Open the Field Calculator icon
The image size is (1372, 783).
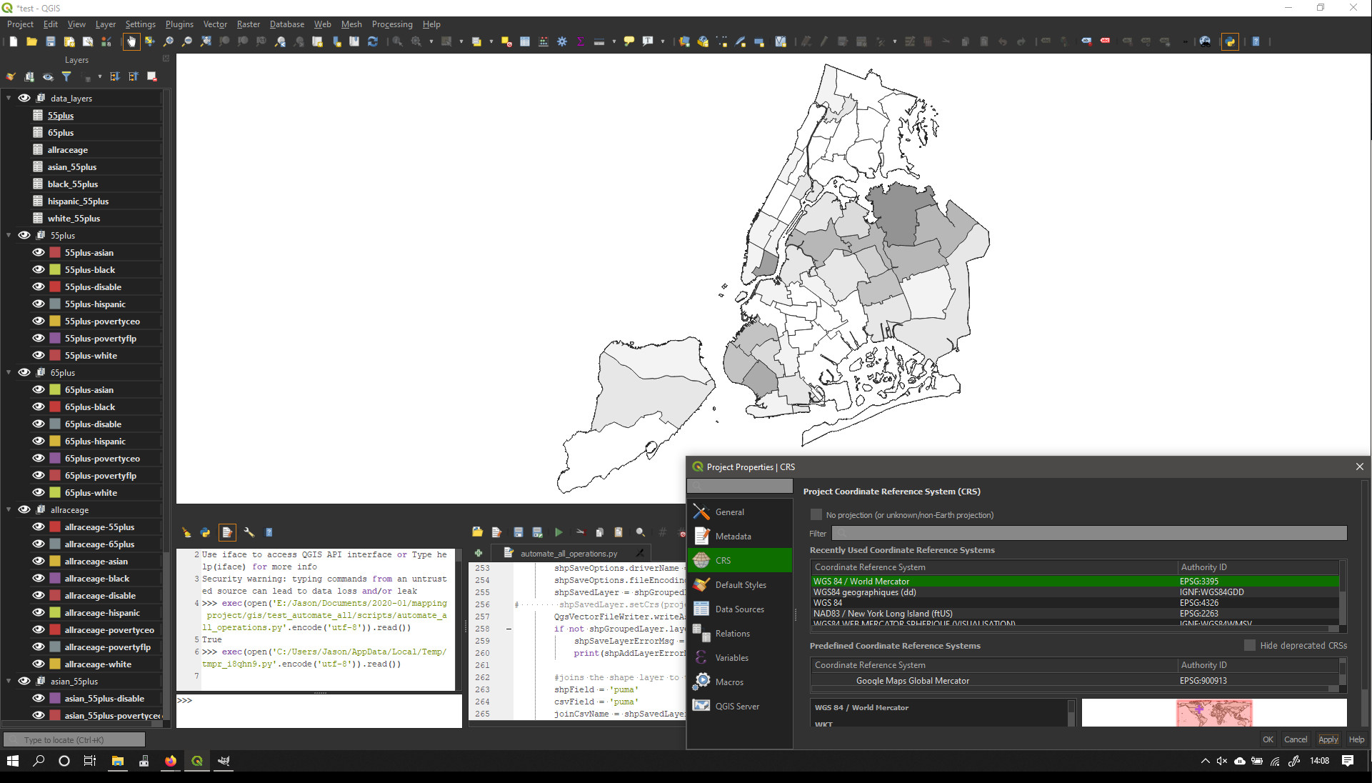tap(544, 41)
